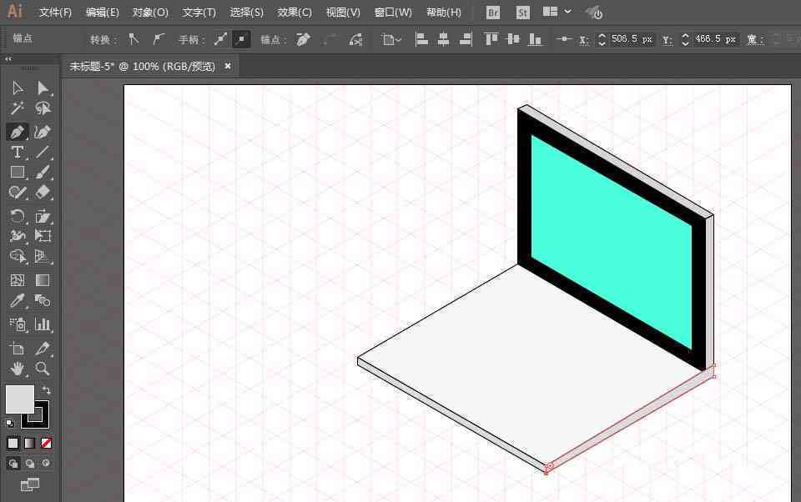801x502 pixels.
Task: Remove selected anchor points pen icon
Action: [x=303, y=39]
